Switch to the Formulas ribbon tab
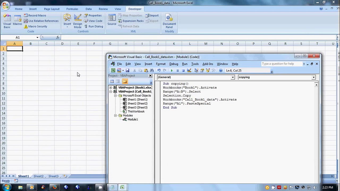 (72, 9)
